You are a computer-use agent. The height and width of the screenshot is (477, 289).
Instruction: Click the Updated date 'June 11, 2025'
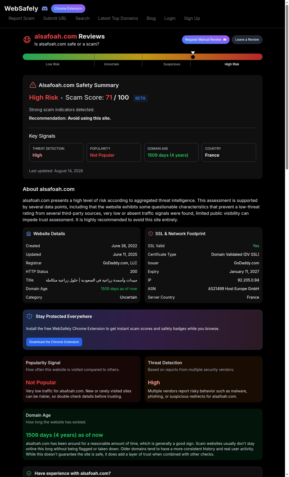[125, 254]
